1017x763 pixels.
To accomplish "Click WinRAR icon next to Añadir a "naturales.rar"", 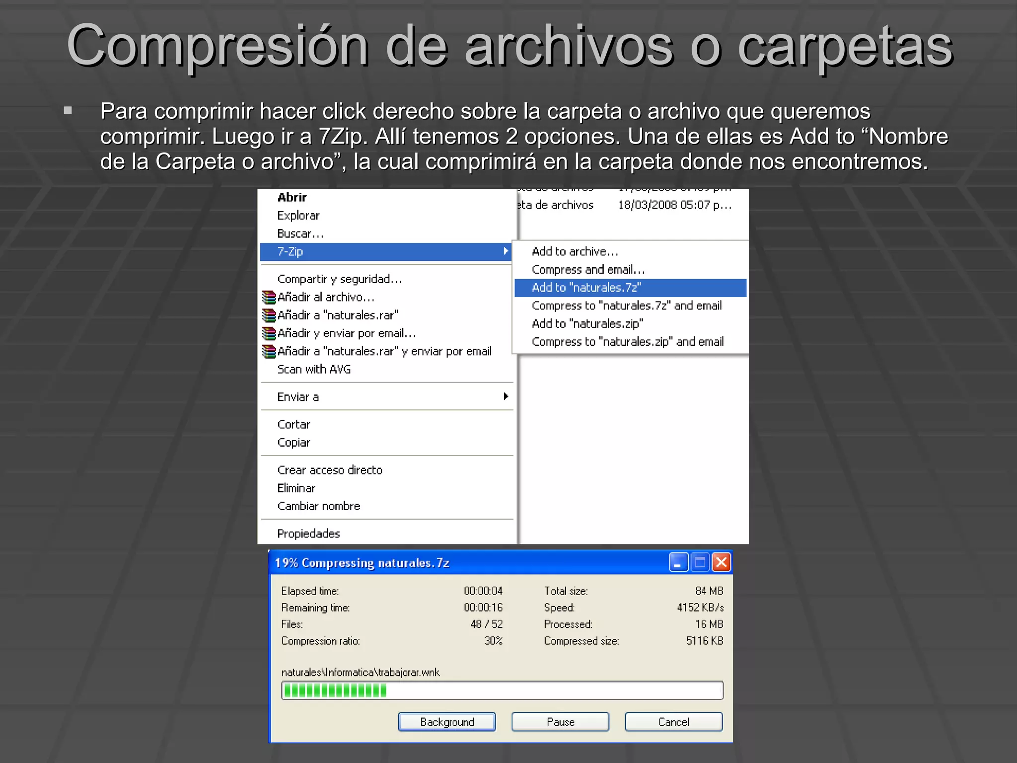I will pos(269,315).
